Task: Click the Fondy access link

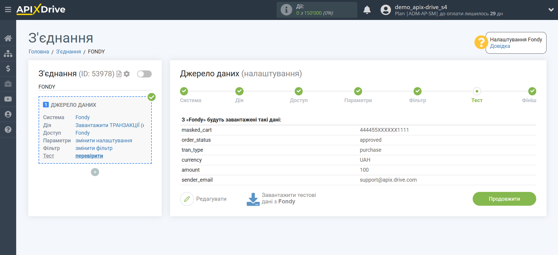Action: tap(83, 133)
